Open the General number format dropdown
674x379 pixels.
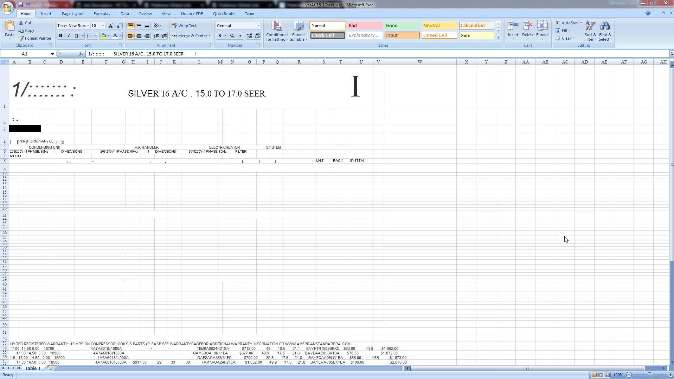[258, 26]
